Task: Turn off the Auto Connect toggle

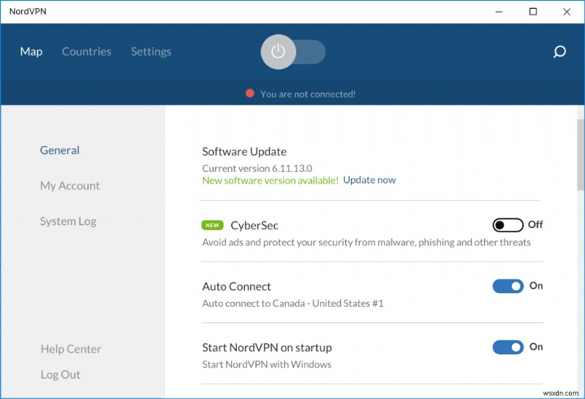Action: click(507, 286)
